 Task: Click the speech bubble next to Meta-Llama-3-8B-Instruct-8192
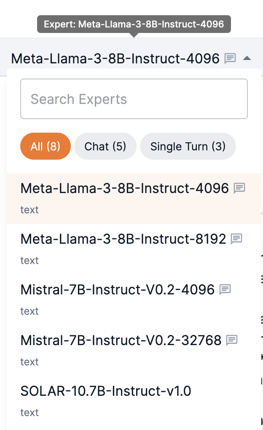(236, 239)
